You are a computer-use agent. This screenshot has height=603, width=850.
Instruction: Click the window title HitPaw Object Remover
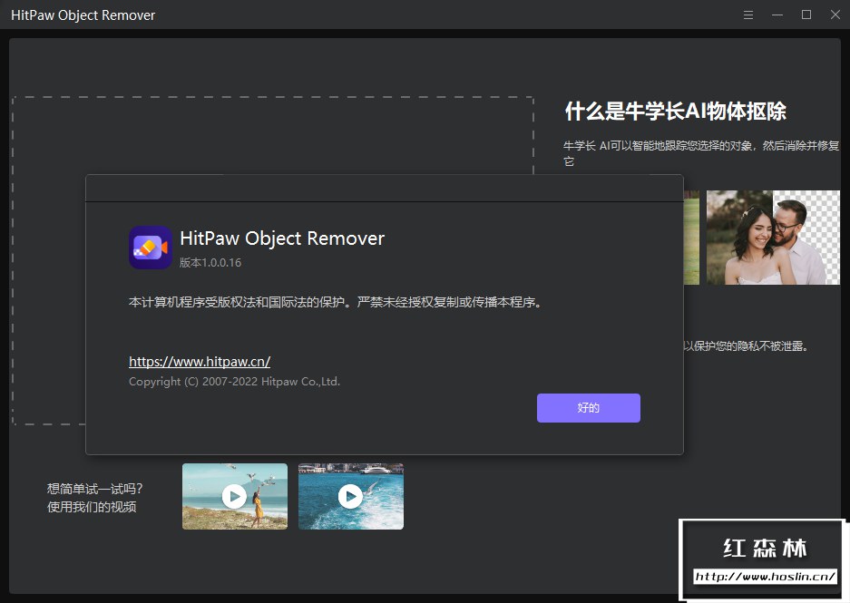83,15
